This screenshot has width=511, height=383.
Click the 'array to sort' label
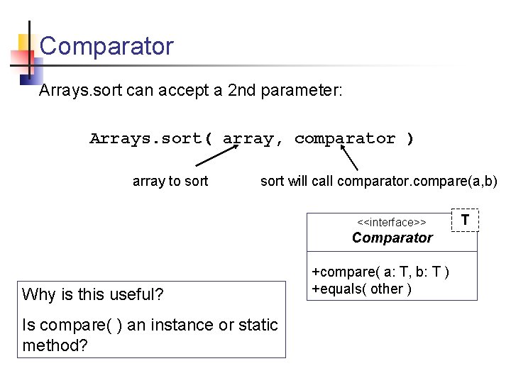point(170,181)
